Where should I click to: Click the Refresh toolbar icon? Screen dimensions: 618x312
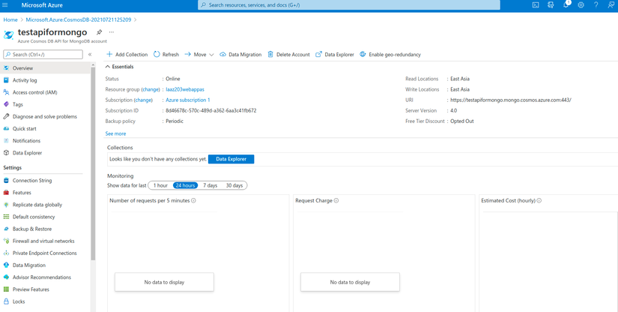tap(157, 55)
